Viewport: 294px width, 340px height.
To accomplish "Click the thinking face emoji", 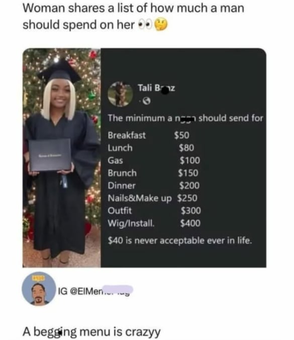I will [x=161, y=25].
